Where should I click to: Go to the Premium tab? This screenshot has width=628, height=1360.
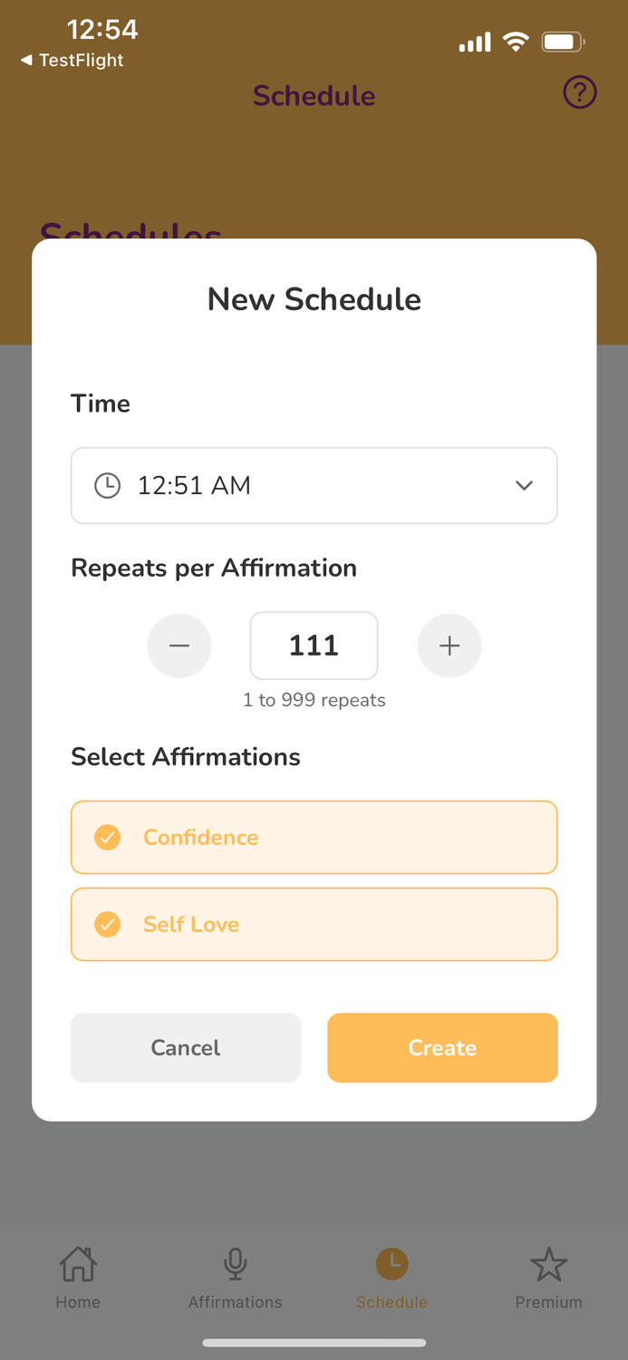tap(549, 1276)
